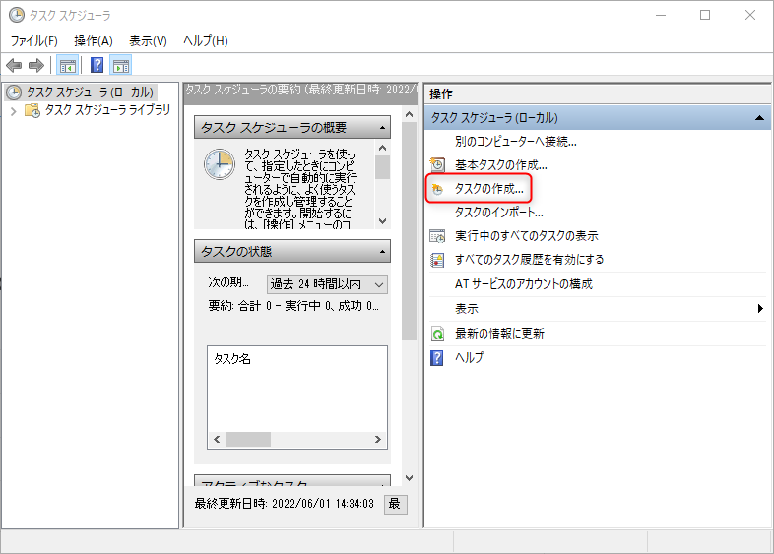Click 別のコンピューターへ接続...
The width and height of the screenshot is (774, 554).
515,142
